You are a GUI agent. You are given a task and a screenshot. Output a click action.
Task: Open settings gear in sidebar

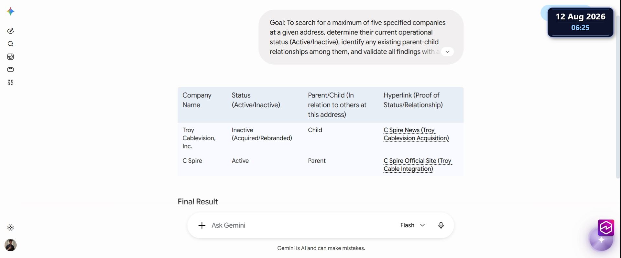10,228
